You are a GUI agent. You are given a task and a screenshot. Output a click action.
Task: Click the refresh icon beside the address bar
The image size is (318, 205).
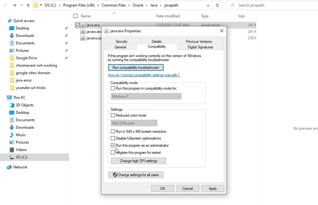[217, 5]
